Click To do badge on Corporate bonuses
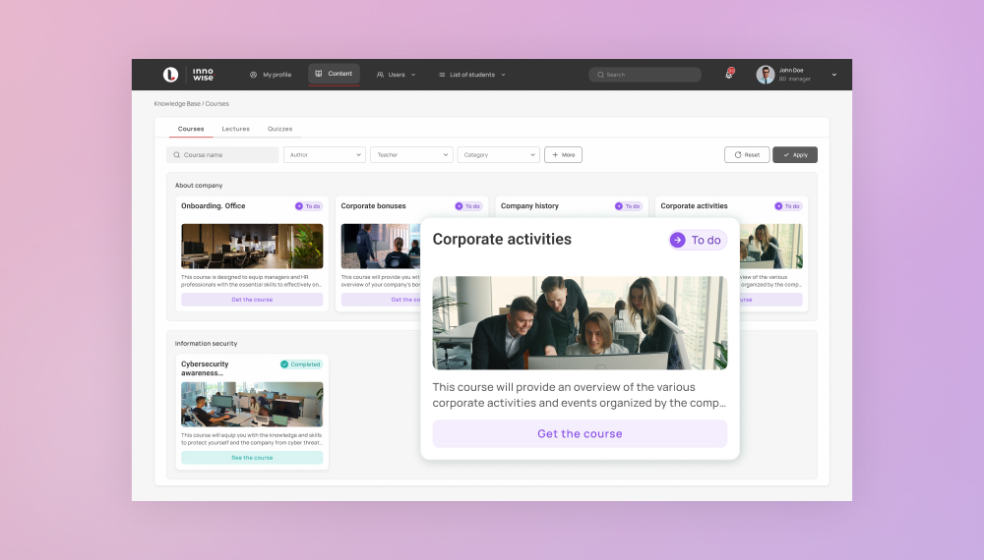 point(468,206)
